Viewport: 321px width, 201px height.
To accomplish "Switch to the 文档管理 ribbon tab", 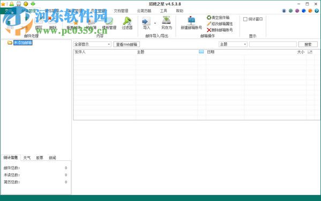I will [121, 11].
